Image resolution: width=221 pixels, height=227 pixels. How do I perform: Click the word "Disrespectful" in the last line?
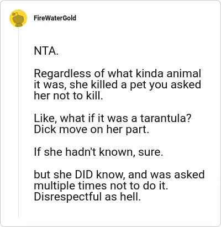tap(68, 197)
